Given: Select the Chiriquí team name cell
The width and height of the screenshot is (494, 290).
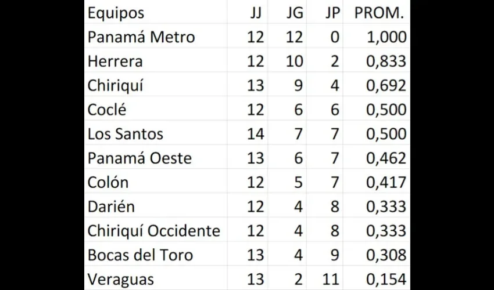Looking at the screenshot, I should pos(156,85).
